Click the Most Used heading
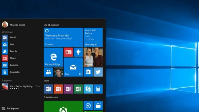 click(7, 32)
